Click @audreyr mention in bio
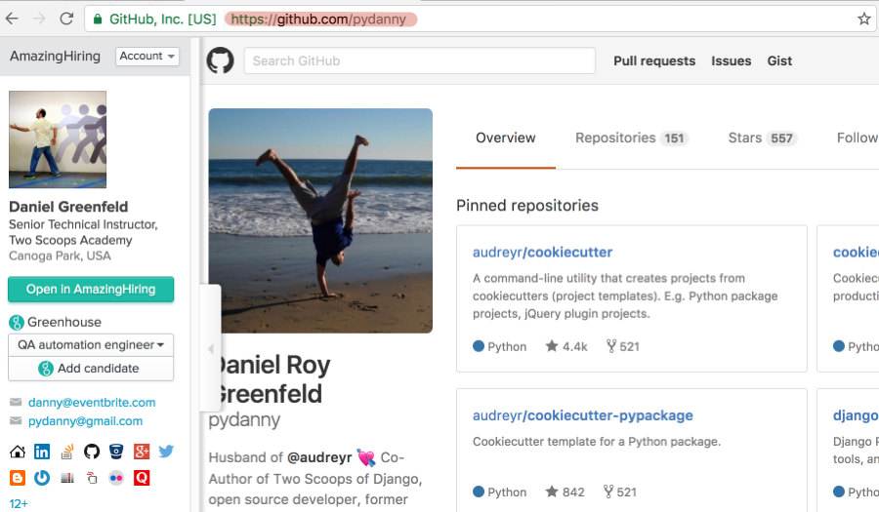 319,457
